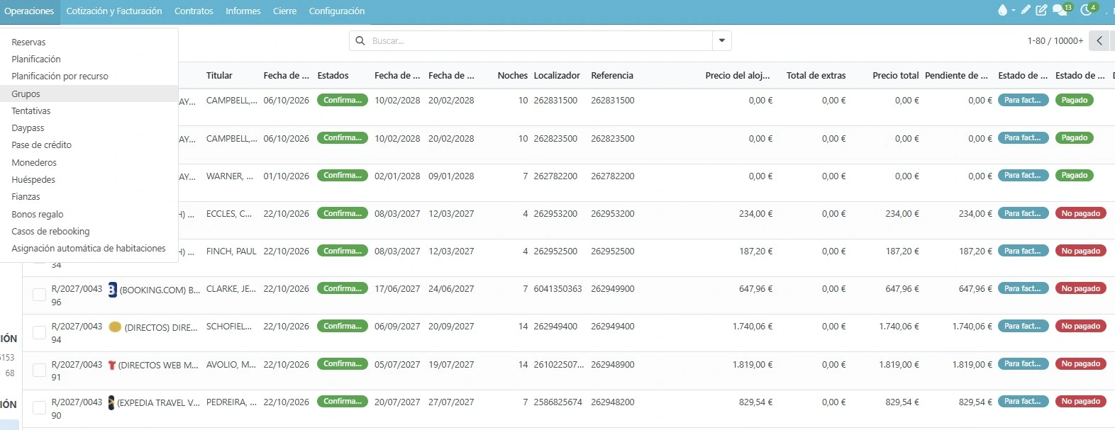
Task: Open the Contratos menu
Action: point(194,11)
